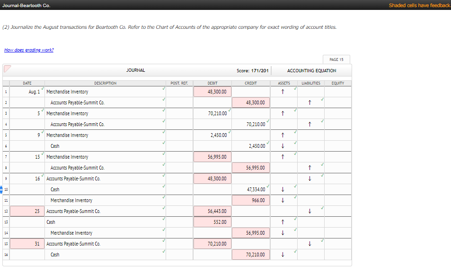
Task: Click the debit field containing 56,443.00
Action: 212,211
